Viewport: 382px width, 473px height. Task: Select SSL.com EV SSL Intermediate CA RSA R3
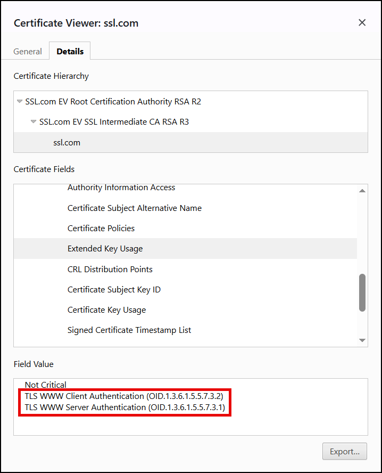tap(114, 122)
